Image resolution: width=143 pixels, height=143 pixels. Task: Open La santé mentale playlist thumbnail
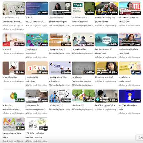tap(14, 68)
